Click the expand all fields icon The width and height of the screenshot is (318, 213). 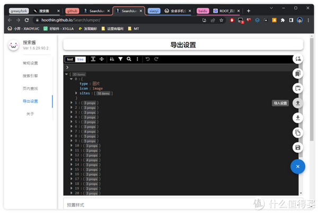coord(93,59)
